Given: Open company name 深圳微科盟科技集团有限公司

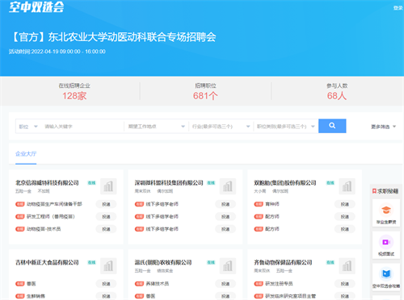Looking at the screenshot, I should 169,183.
